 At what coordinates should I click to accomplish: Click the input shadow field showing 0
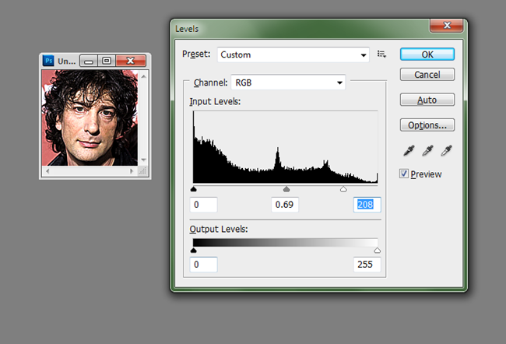pos(204,205)
